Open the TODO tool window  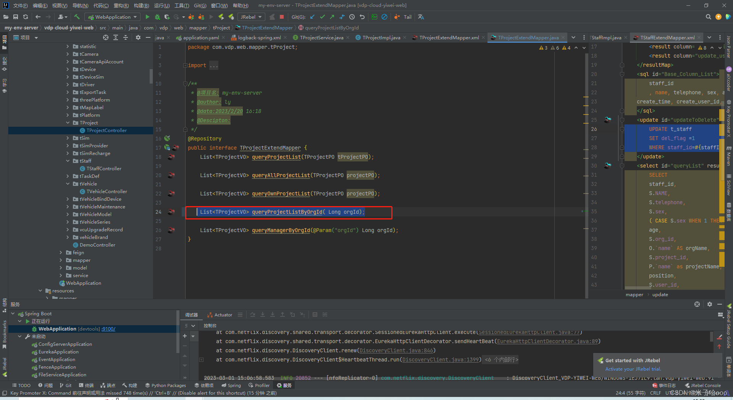click(22, 385)
